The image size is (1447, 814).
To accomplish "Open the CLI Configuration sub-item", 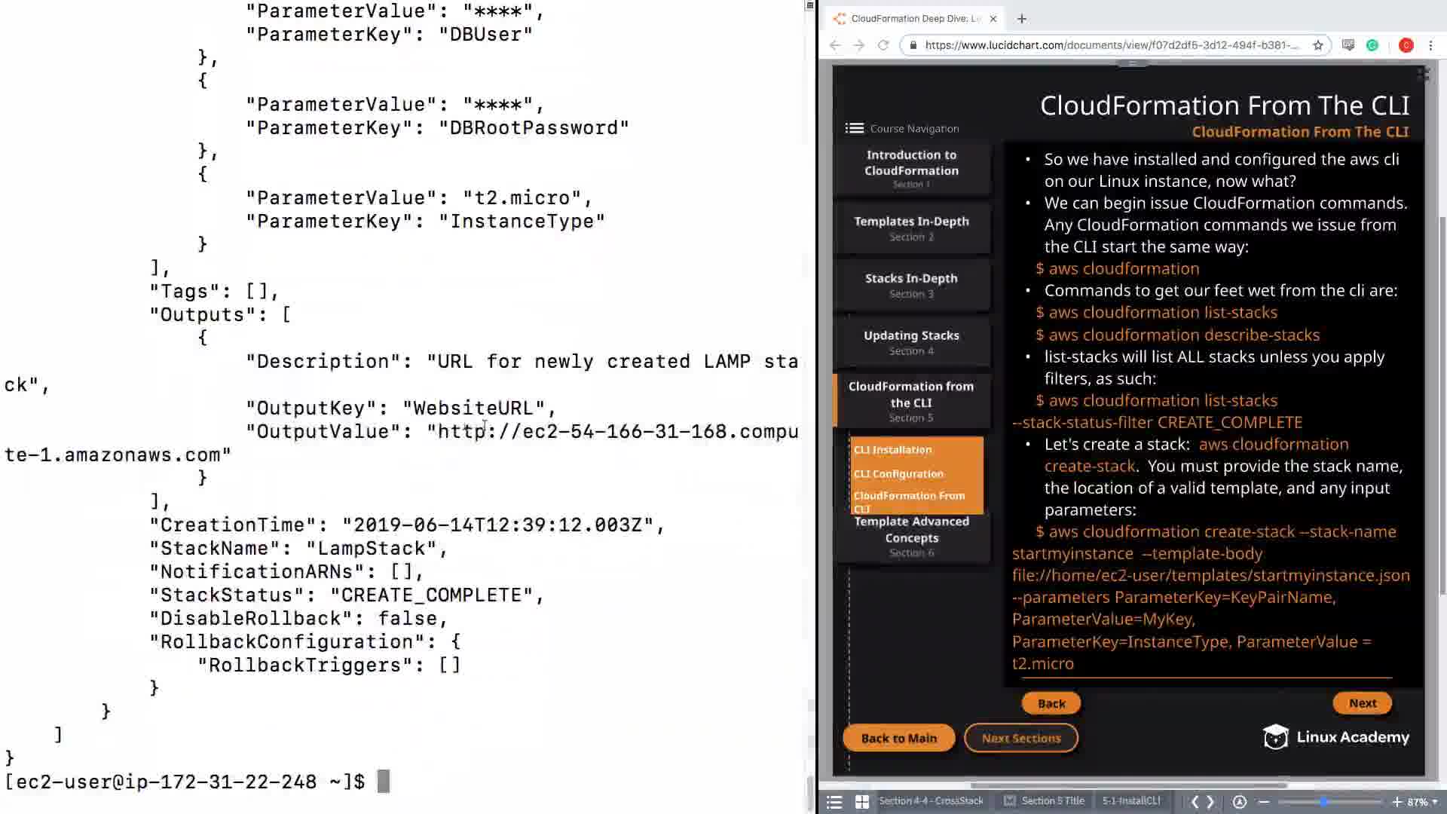I will [898, 473].
